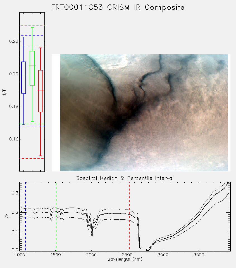This screenshot has width=236, height=268.
Task: Click the spectrum gap near 2700 nm
Action: coord(143,249)
